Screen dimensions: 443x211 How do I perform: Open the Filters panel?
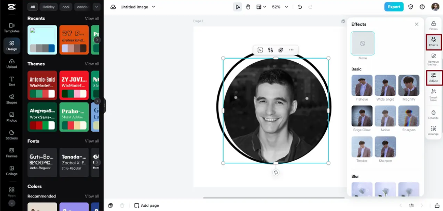tap(433, 25)
